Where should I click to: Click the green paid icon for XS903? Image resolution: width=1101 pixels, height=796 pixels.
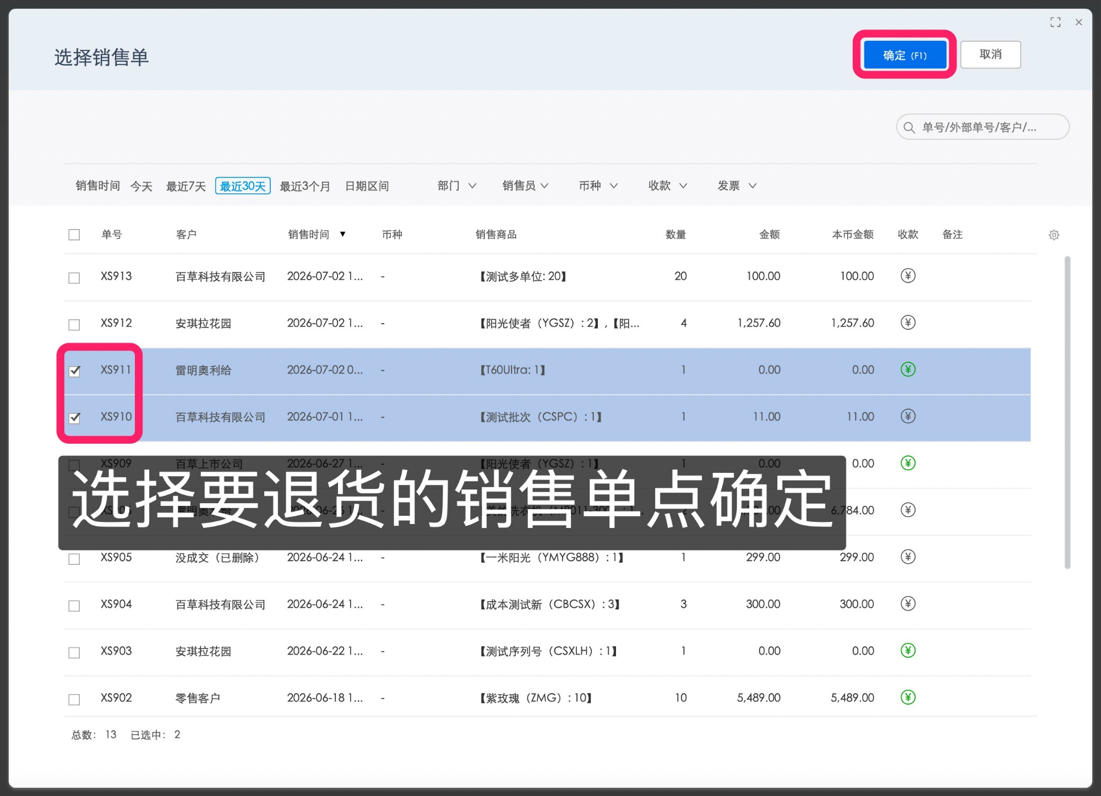[908, 651]
